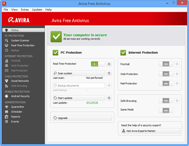
Task: Turn off the Real-Time Protection switch
Action: 98,64
